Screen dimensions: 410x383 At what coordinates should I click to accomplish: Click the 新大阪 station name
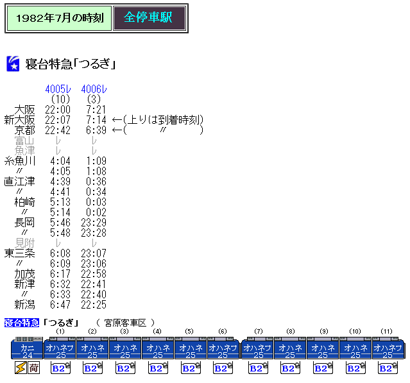point(20,120)
